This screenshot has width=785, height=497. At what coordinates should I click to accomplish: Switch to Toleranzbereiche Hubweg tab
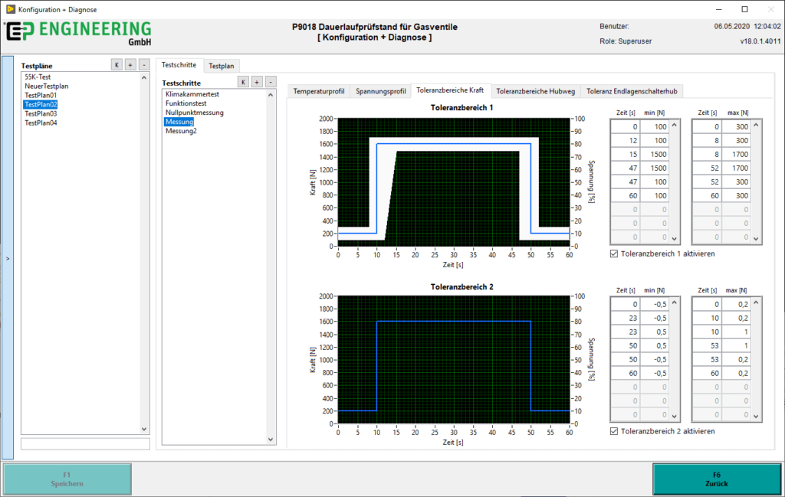tap(536, 91)
